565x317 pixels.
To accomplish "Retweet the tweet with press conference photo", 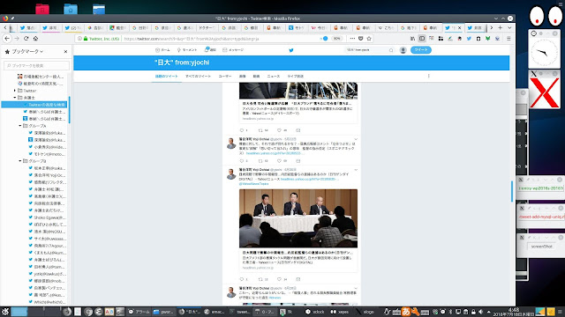I will (260, 279).
